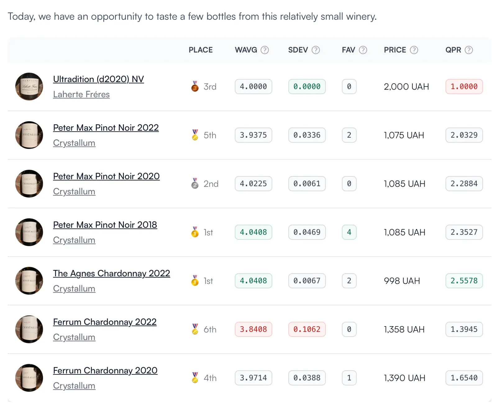Open the Laherte Fréres producer link
The height and width of the screenshot is (403, 497).
(x=81, y=94)
